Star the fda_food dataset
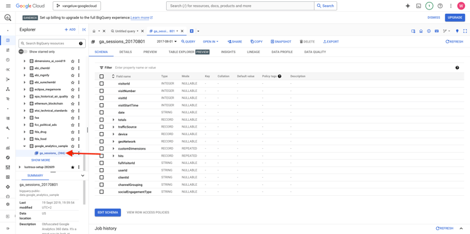The height and width of the screenshot is (234, 470). (73, 139)
